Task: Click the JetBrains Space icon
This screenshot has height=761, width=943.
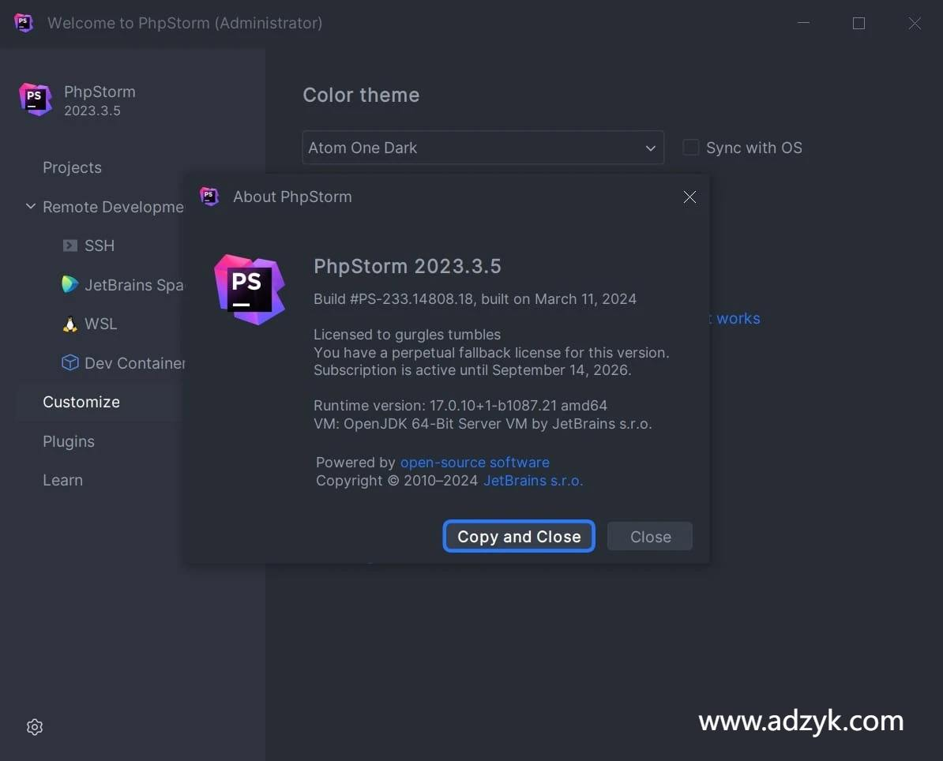Action: click(70, 284)
